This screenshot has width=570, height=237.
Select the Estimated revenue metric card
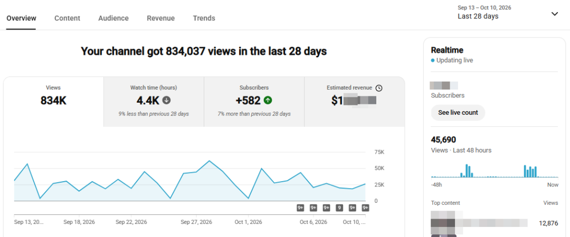coord(355,102)
